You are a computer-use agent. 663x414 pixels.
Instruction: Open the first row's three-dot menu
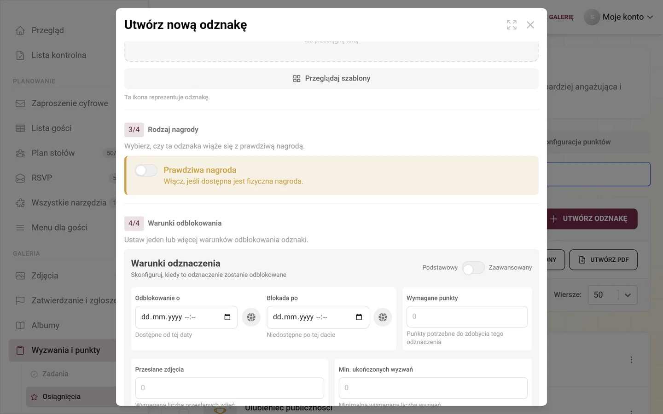[631, 360]
